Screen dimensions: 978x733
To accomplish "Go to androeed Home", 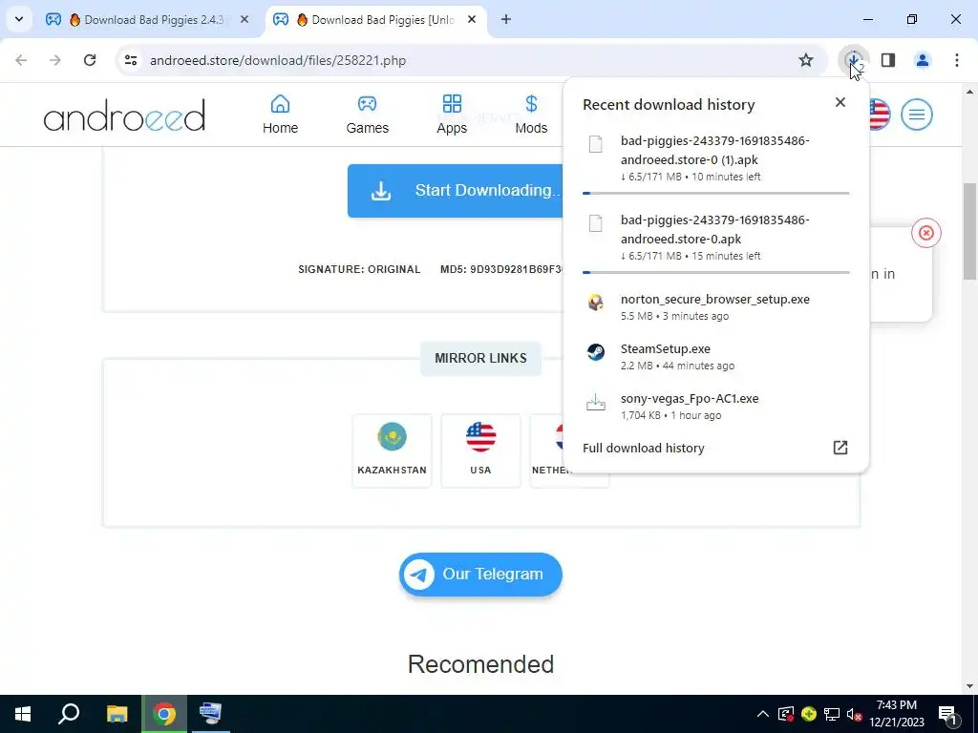I will 280,115.
